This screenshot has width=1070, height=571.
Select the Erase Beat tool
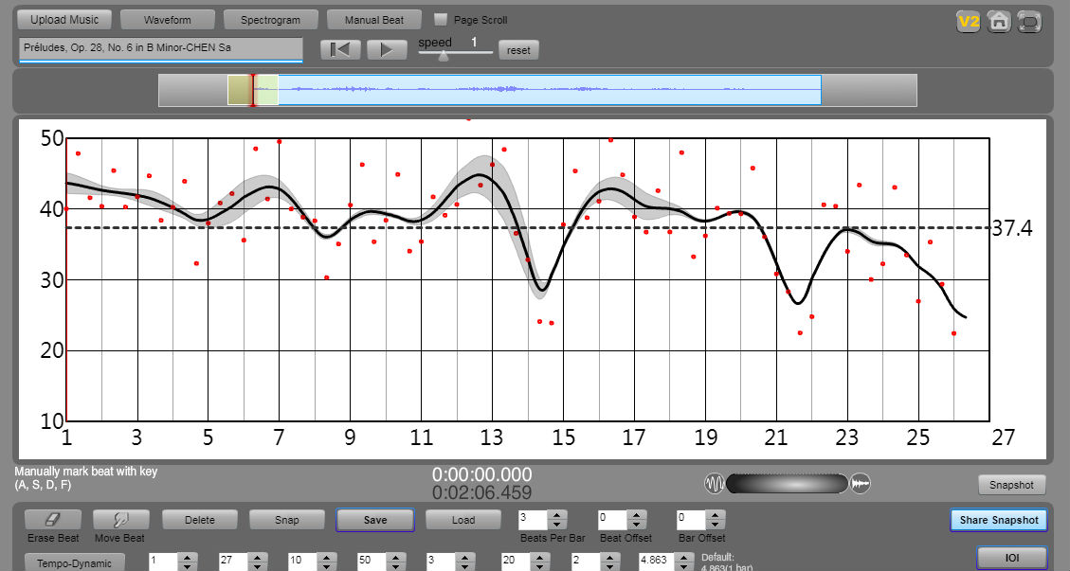coord(52,520)
